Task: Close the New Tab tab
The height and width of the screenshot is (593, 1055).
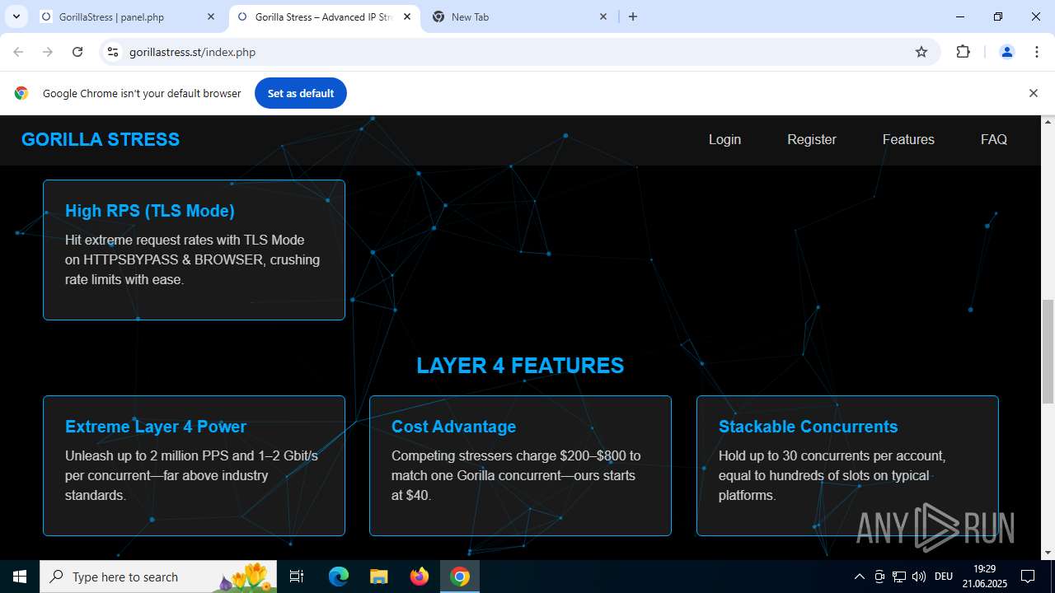Action: [x=603, y=16]
